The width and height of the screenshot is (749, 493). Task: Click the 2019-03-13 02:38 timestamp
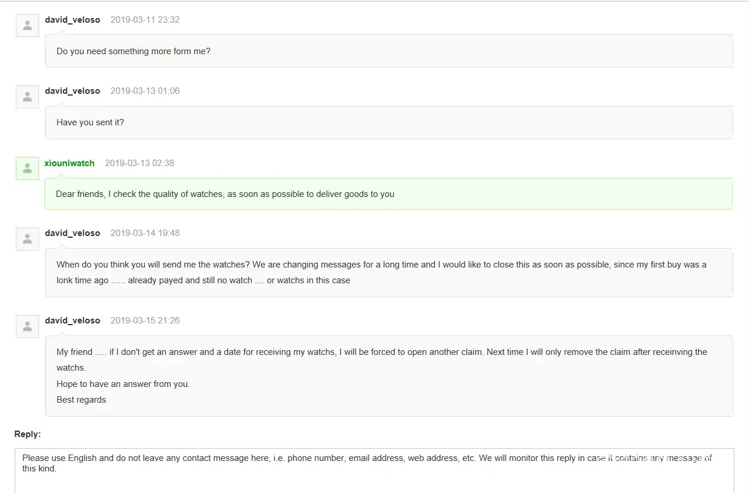(x=139, y=163)
